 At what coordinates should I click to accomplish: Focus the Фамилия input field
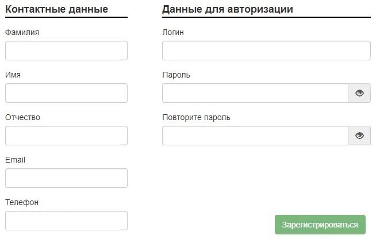click(67, 51)
